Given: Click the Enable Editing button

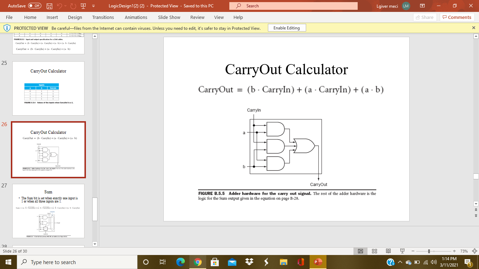Looking at the screenshot, I should (286, 28).
